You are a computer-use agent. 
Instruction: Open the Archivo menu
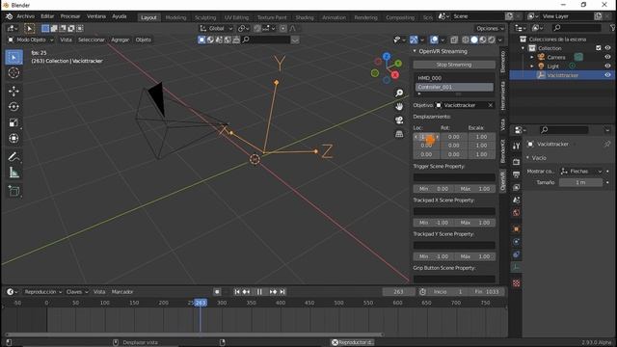point(26,16)
